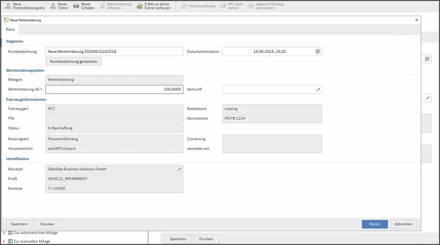Expand the Zur manuellen Ablage tree node

[x=4, y=241]
